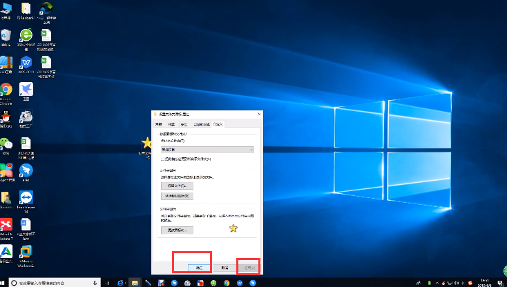Image resolution: width=507 pixels, height=287 pixels.
Task: Open the QQ penguin desktop icon
Action: (x=6, y=118)
